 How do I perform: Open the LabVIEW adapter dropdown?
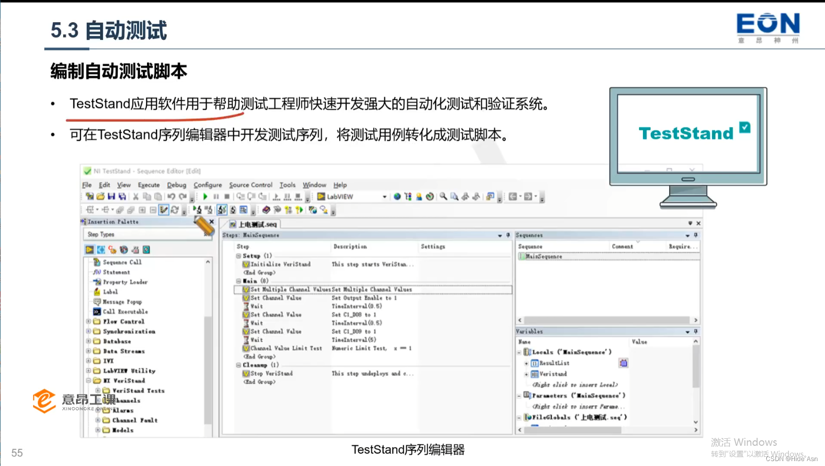point(385,196)
